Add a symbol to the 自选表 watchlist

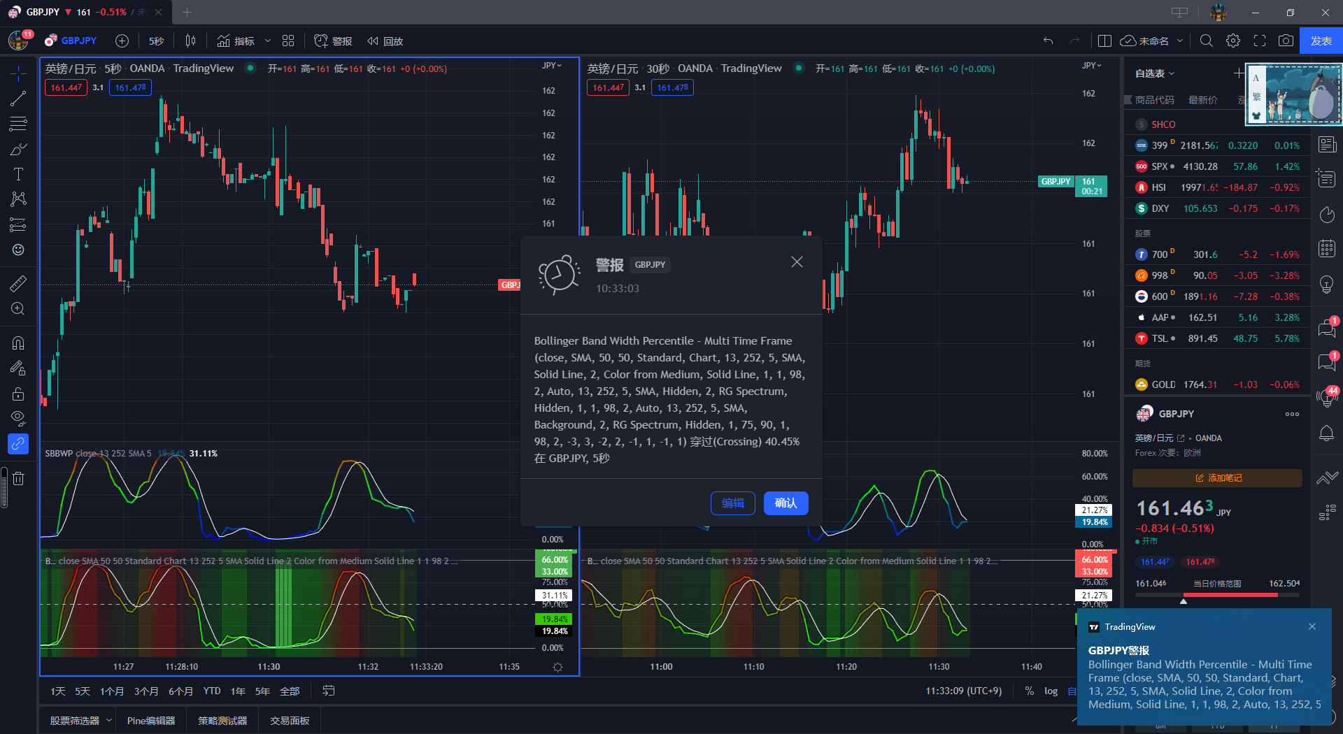click(x=1239, y=73)
